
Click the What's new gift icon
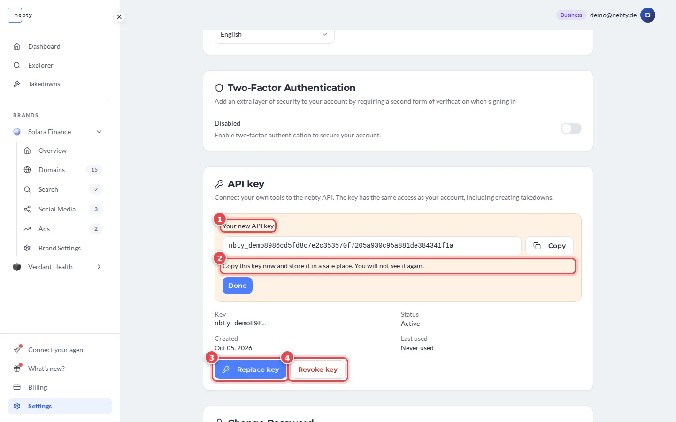(x=17, y=369)
